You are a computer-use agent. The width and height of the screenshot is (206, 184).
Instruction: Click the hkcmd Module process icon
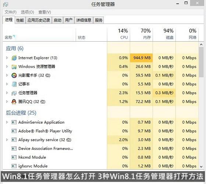pyautogui.click(x=14, y=157)
